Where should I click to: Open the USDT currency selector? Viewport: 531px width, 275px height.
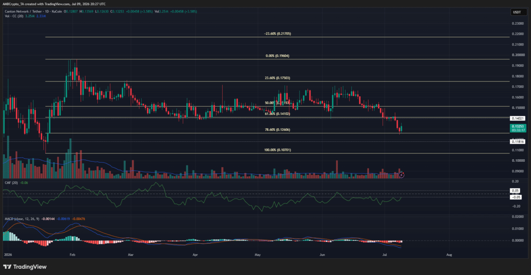click(518, 13)
